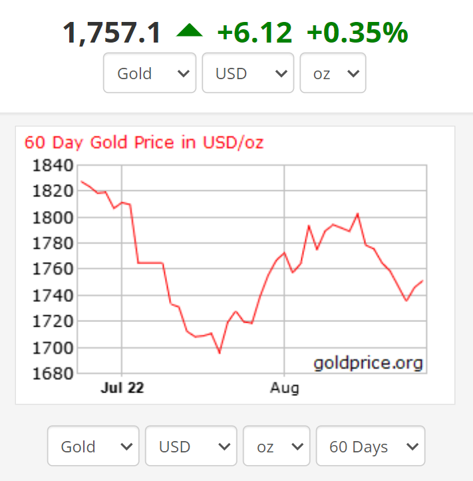Click the green up arrow indicator
The image size is (473, 481).
point(190,31)
